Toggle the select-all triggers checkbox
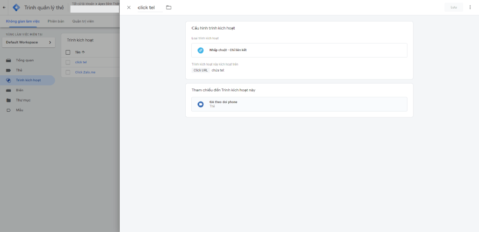The height and width of the screenshot is (232, 479). pos(68,52)
